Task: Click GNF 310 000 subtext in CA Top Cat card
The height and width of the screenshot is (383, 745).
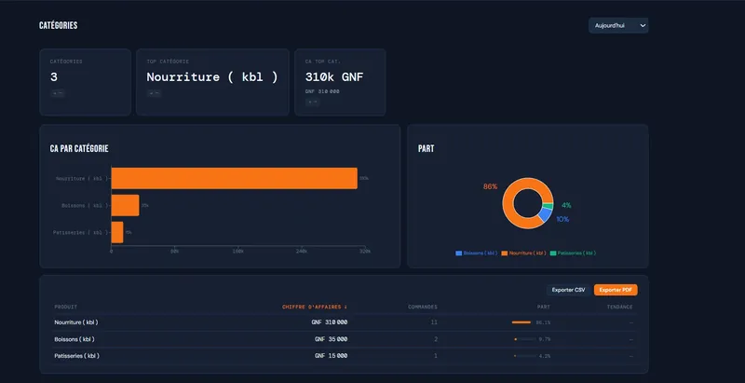Action: (322, 91)
